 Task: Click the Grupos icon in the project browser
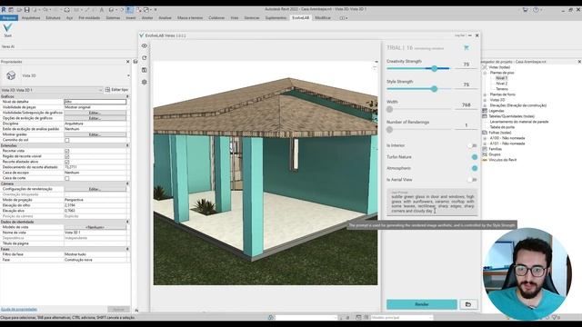[485, 154]
